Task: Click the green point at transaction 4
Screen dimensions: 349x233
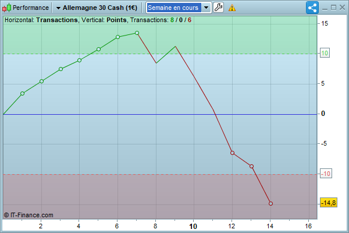Action: tap(80, 60)
